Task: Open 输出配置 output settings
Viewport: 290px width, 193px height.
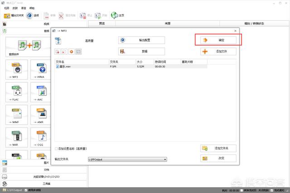Action: click(141, 40)
